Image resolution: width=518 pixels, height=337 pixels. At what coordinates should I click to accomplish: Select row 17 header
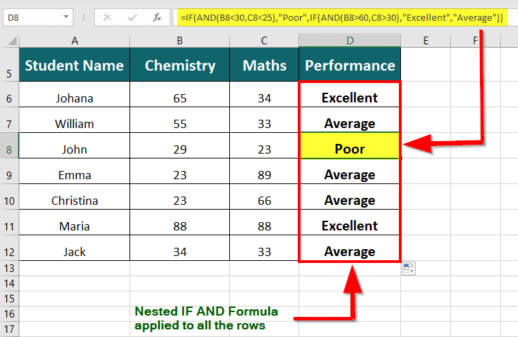point(9,329)
